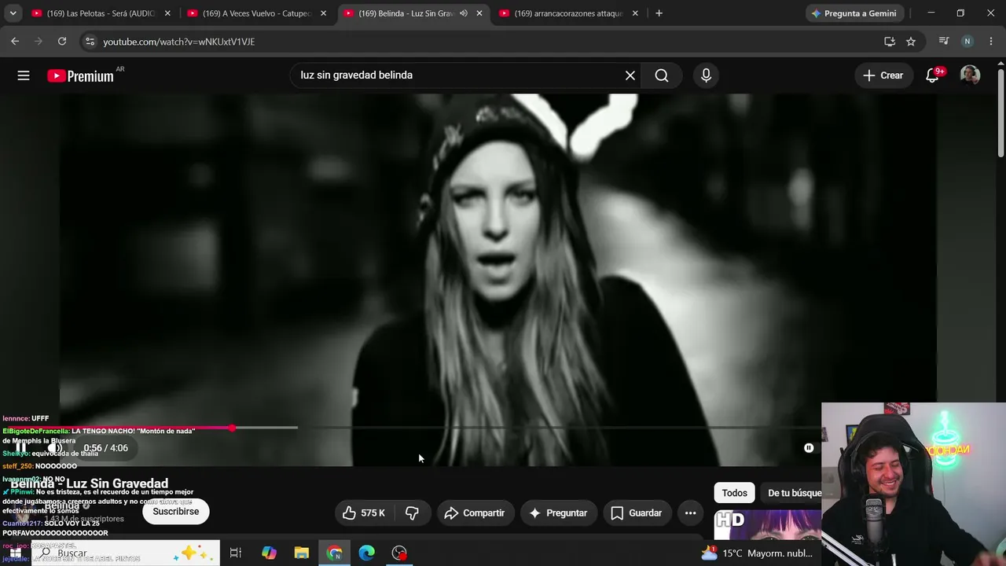Image resolution: width=1006 pixels, height=566 pixels.
Task: Open Windows Start menu
Action: click(x=15, y=553)
